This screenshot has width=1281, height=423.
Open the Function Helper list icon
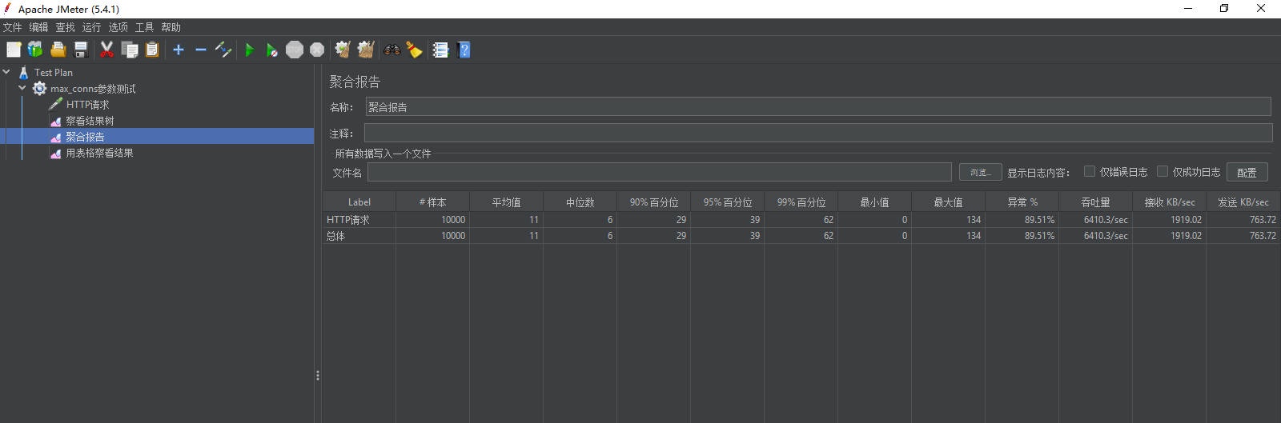point(440,50)
